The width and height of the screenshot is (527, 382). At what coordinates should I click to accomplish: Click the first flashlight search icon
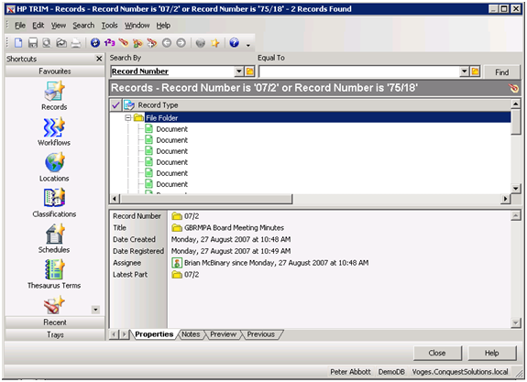[124, 43]
